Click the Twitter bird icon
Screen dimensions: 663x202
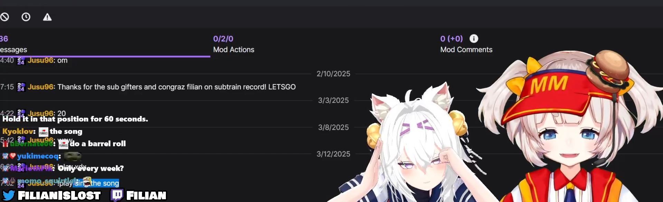coord(8,195)
